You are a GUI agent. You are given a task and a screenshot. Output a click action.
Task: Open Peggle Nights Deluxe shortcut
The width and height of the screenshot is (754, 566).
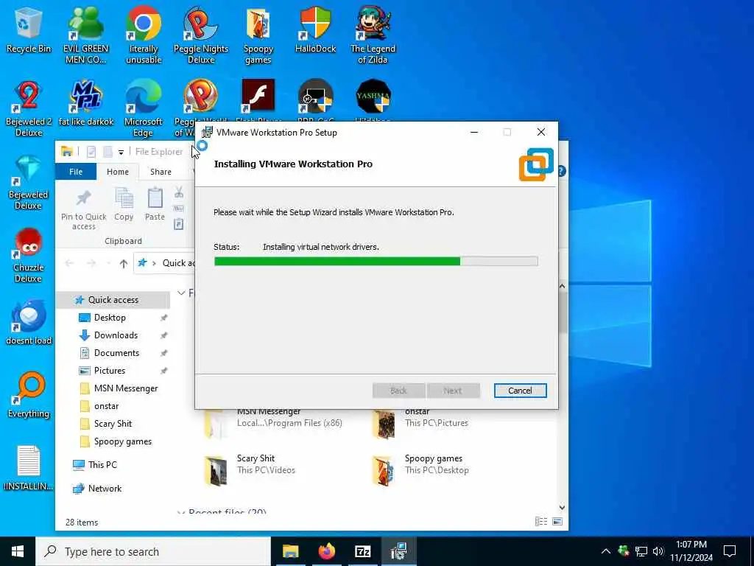point(201,35)
